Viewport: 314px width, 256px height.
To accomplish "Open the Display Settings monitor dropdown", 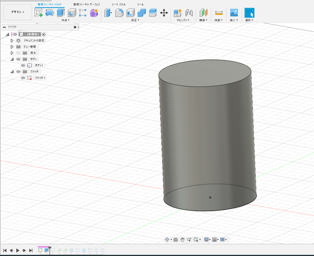I will pos(207,240).
